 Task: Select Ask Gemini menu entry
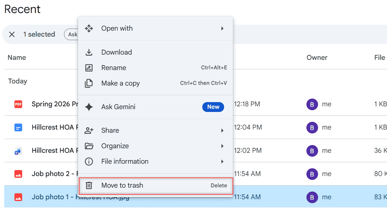(156, 107)
